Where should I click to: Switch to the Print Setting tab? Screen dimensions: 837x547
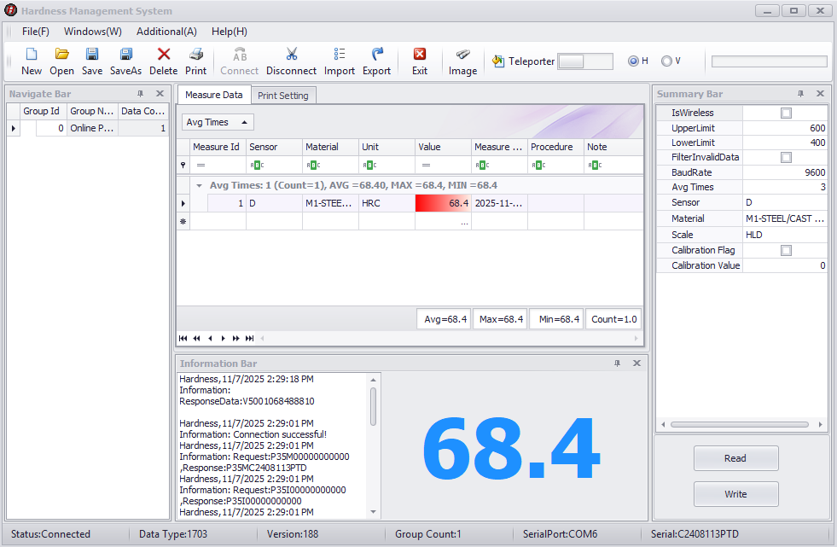click(282, 96)
